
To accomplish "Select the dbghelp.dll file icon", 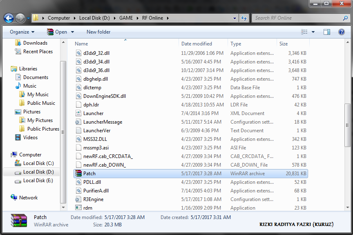I will click(78, 79).
